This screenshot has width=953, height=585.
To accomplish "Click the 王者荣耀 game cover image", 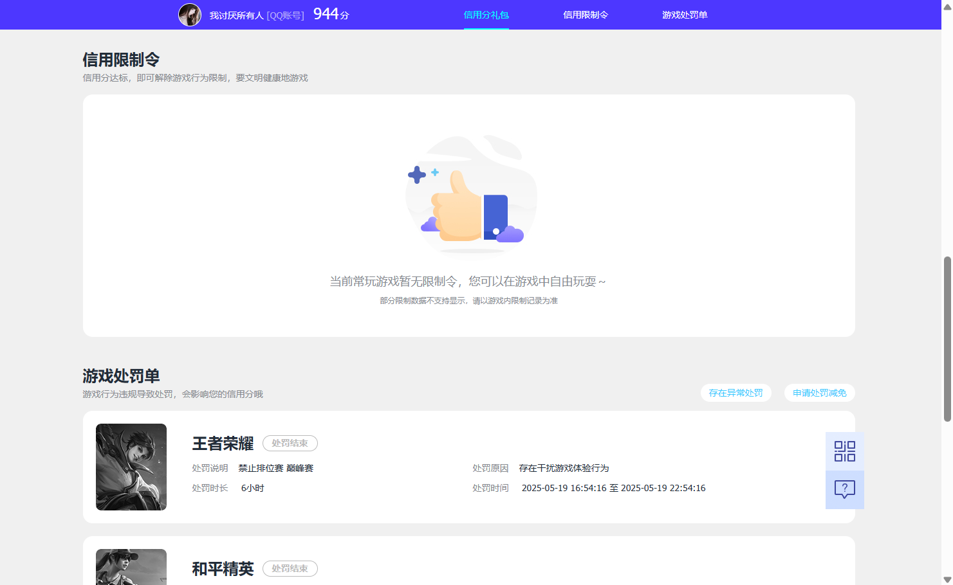I will 131,467.
